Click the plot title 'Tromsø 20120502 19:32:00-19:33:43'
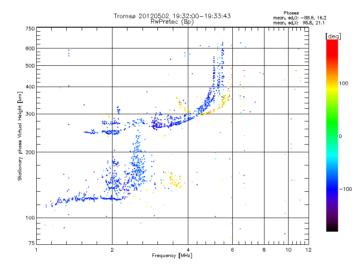This screenshot has width=363, height=272. point(172,16)
